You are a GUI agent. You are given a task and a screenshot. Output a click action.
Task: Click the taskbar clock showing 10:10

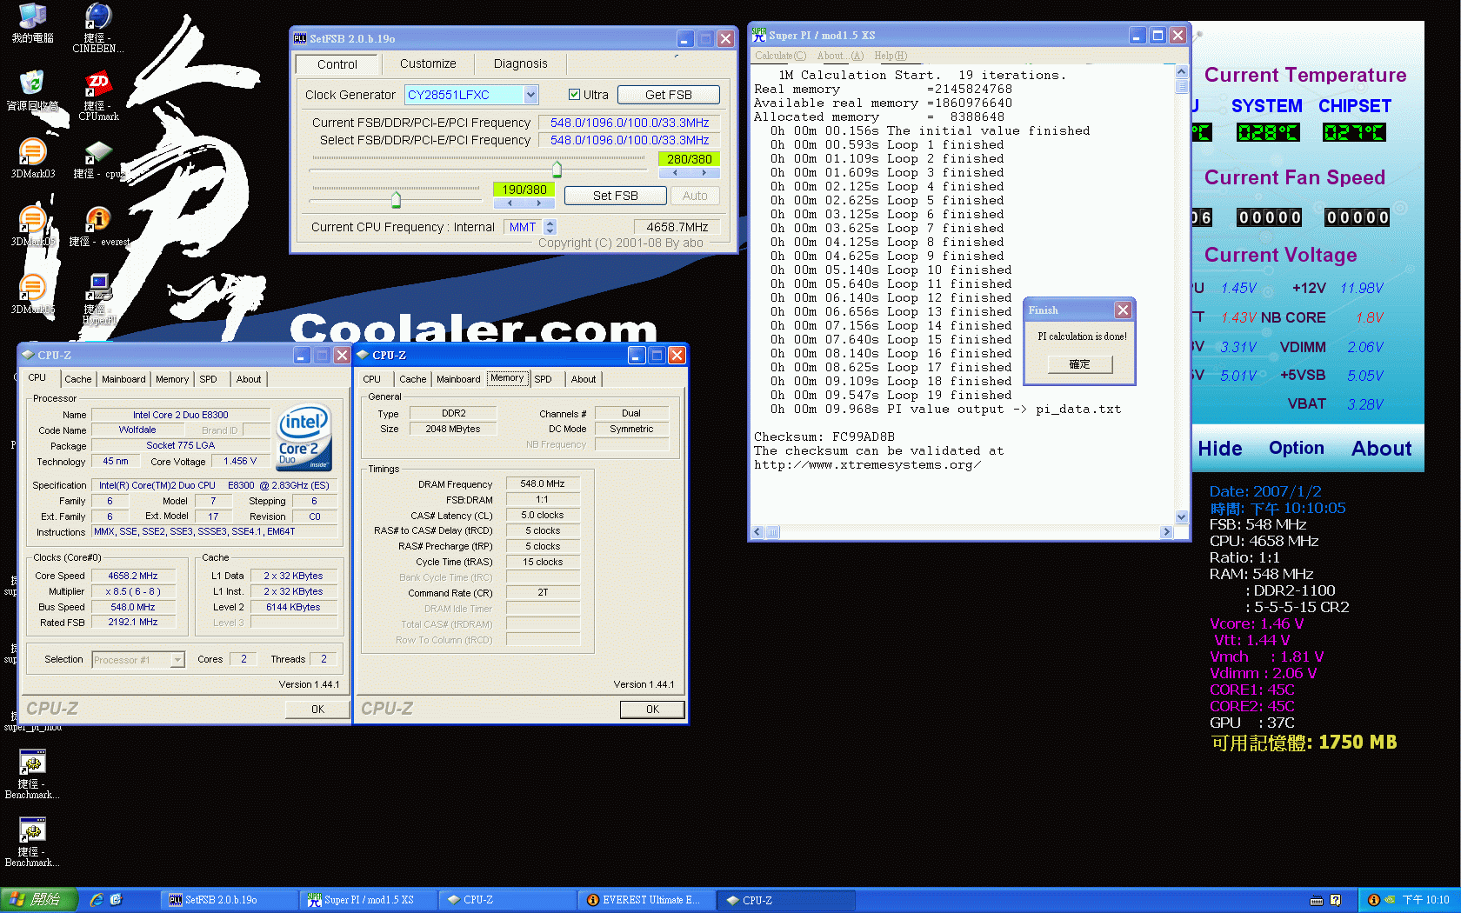[1425, 900]
